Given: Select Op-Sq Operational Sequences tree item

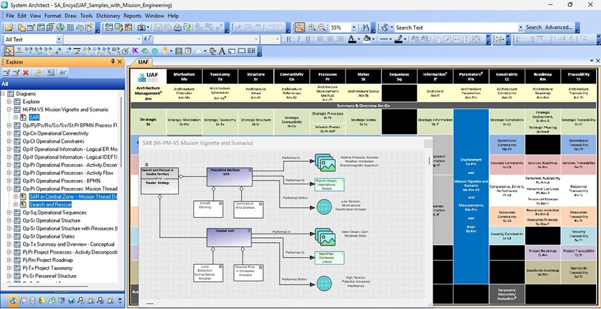Looking at the screenshot, I should point(54,213).
